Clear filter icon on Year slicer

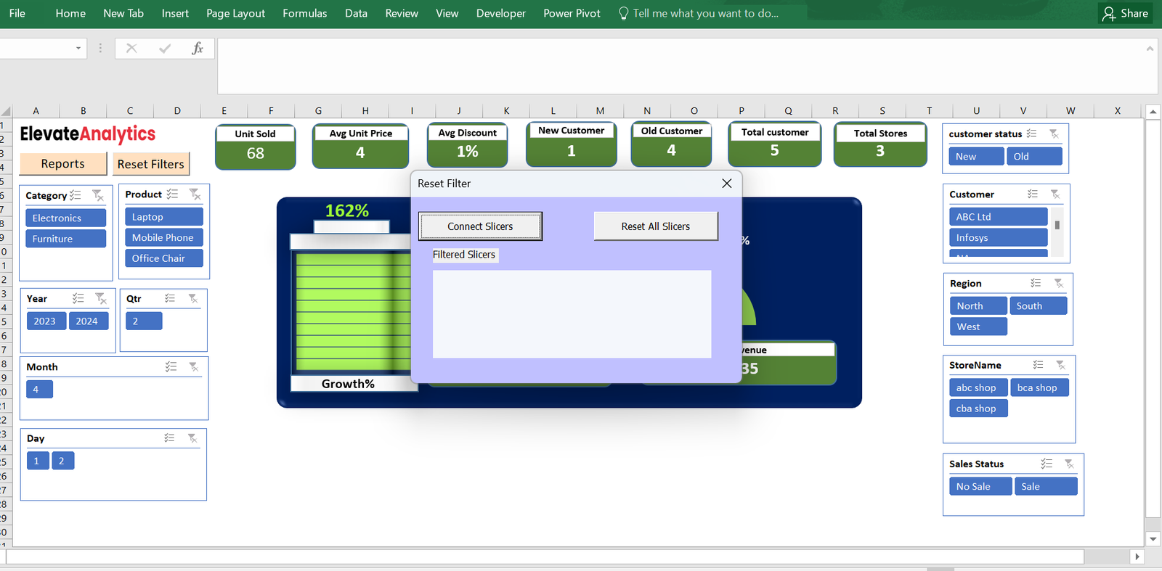[101, 298]
